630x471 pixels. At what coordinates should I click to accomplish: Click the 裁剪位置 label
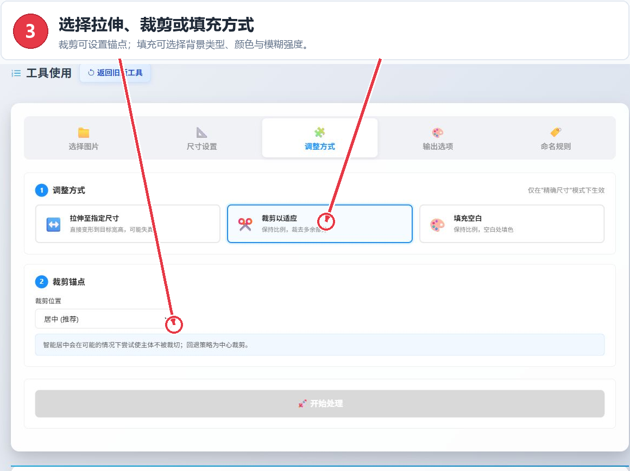click(x=48, y=301)
